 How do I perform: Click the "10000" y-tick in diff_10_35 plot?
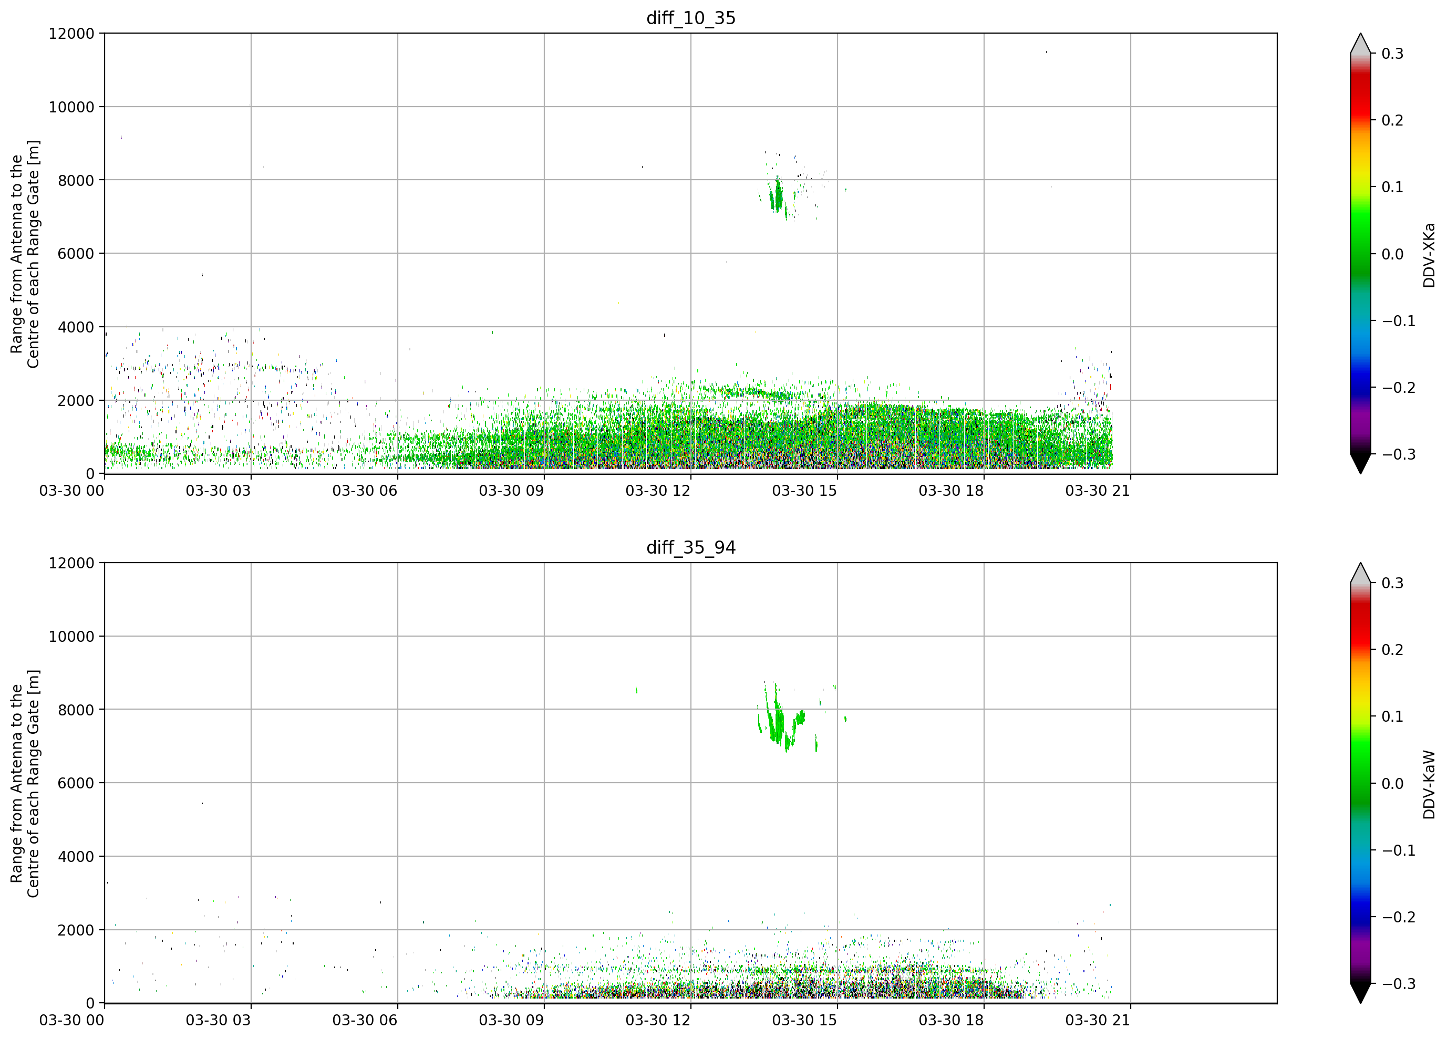[x=71, y=107]
